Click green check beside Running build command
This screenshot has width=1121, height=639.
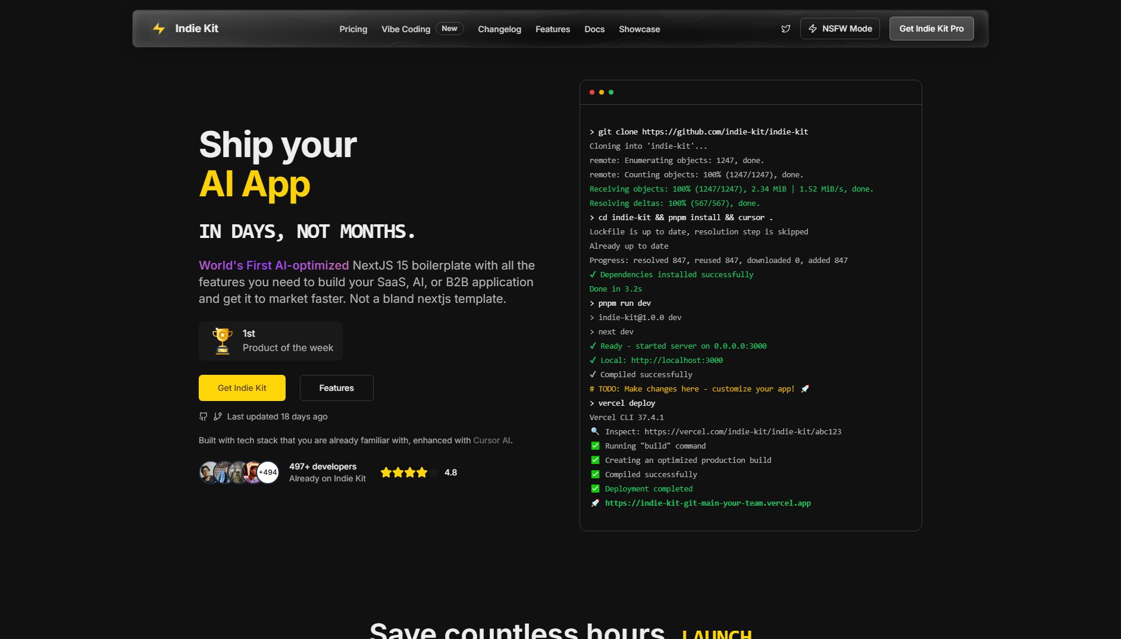coord(595,446)
